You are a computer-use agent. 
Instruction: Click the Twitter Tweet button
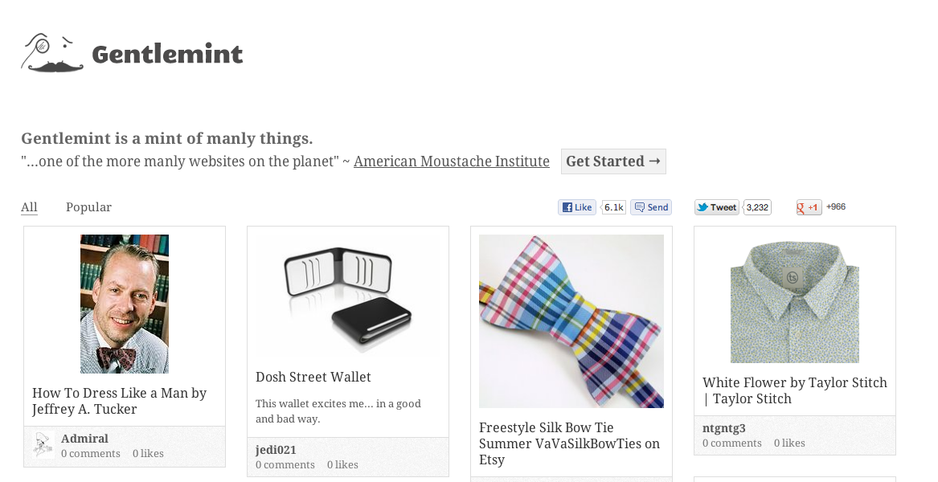pos(716,207)
